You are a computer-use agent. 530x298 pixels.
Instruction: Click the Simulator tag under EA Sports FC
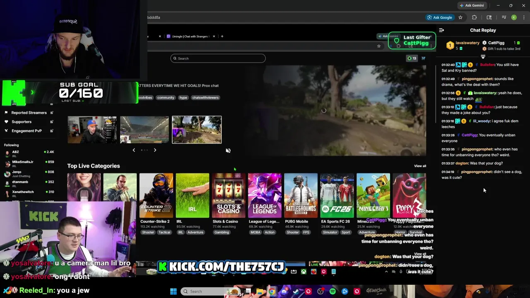(330, 233)
